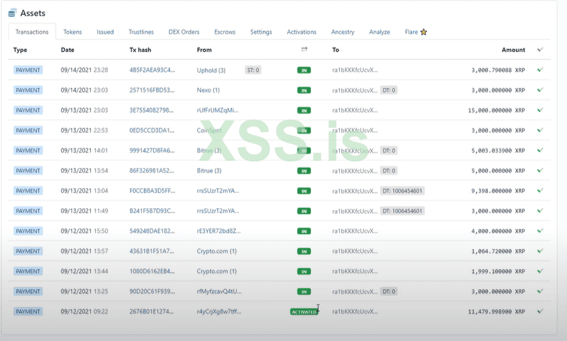Click the green checkmark on the 3,000.790088 XRP row

pyautogui.click(x=540, y=70)
